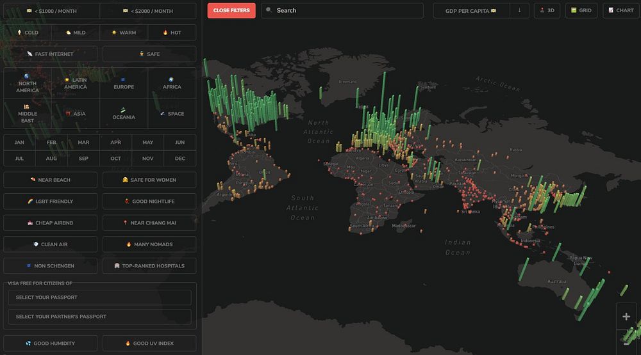The height and width of the screenshot is (355, 641).
Task: Enable Cheap Airbnb filter
Action: (50, 223)
